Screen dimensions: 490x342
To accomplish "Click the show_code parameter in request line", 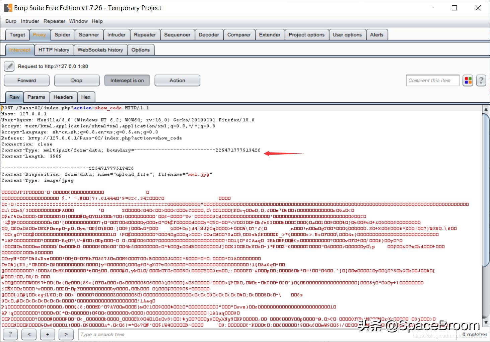I will click(x=109, y=108).
